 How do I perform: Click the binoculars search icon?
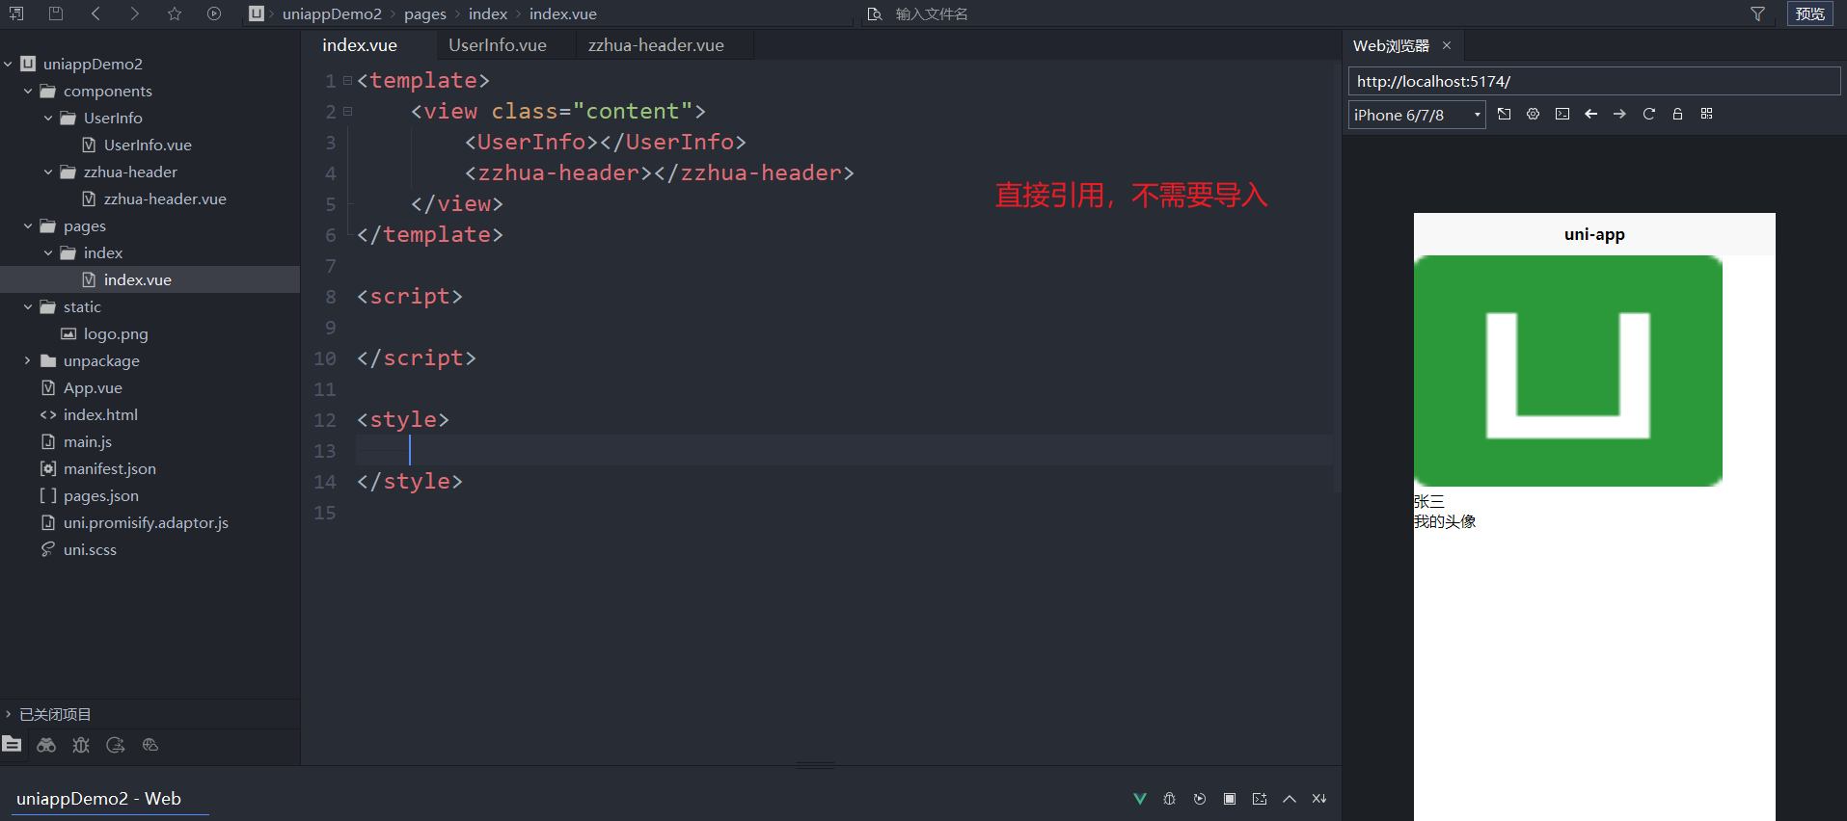46,745
